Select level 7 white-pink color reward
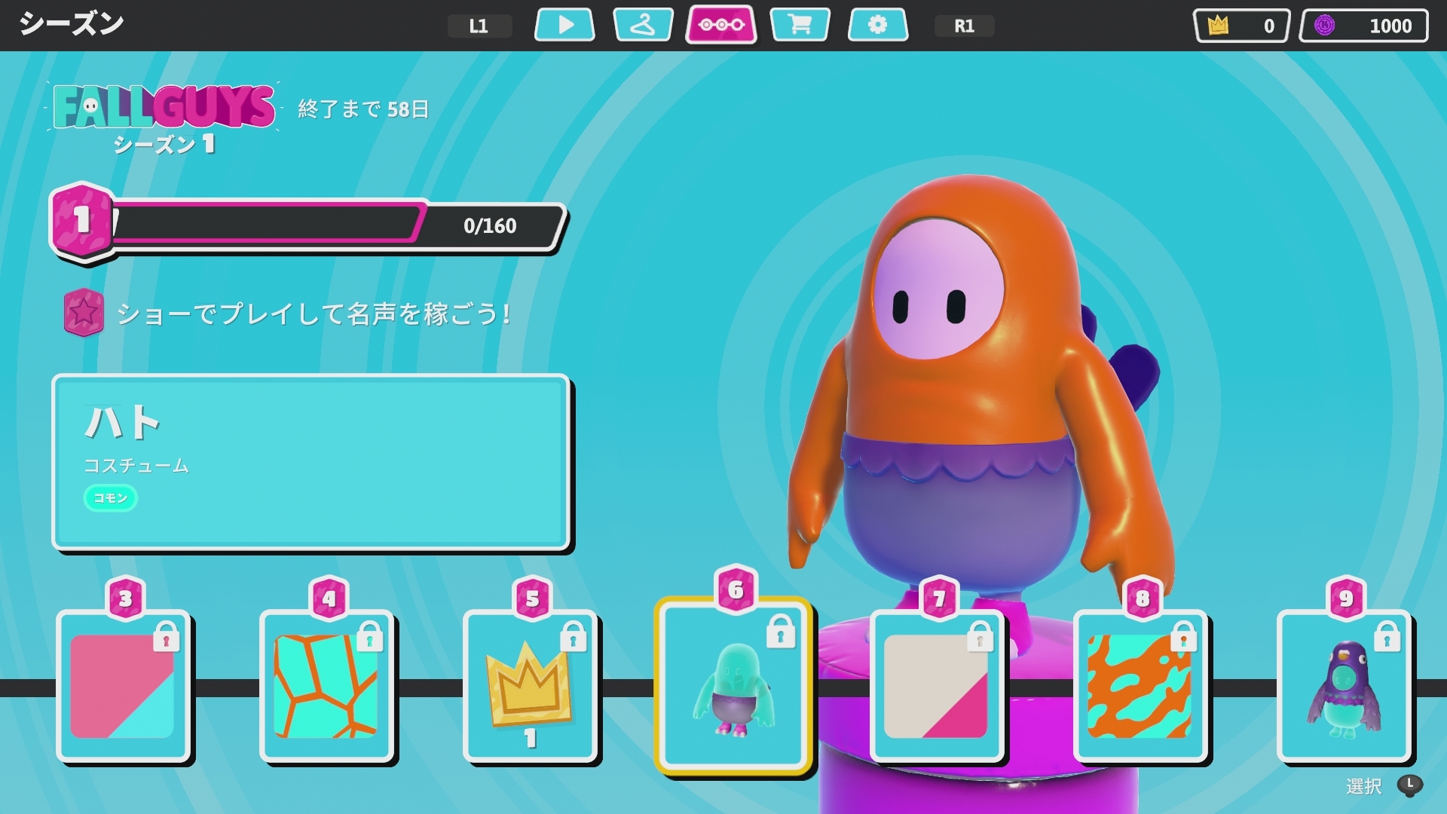1447x814 pixels. click(937, 685)
